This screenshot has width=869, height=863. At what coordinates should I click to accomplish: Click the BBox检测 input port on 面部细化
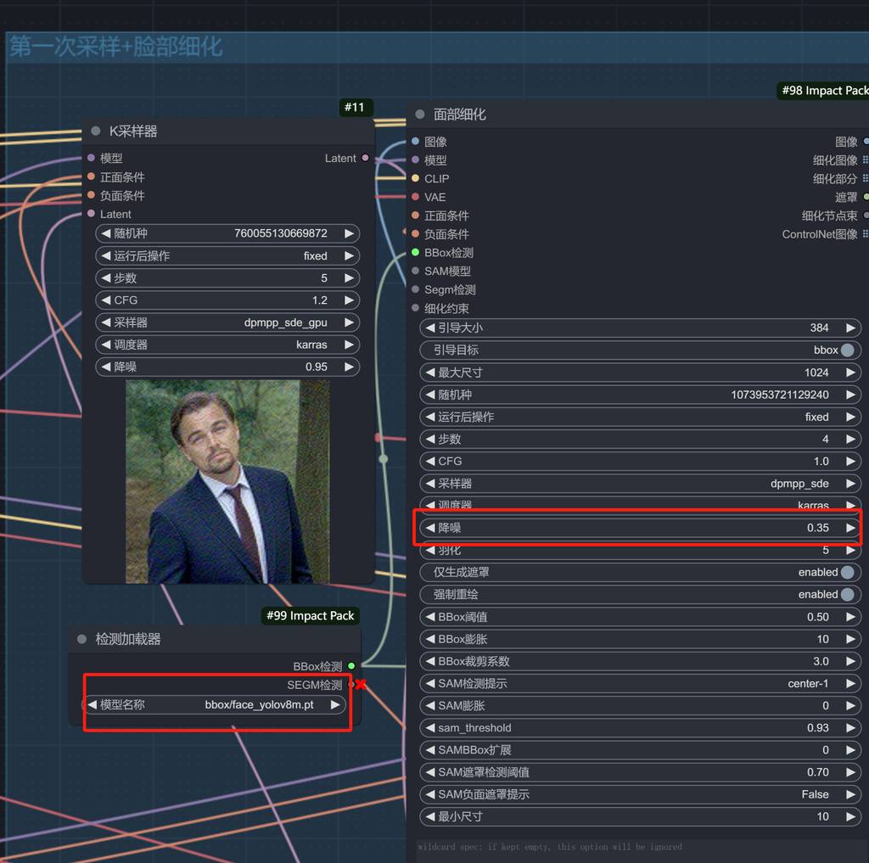(415, 253)
